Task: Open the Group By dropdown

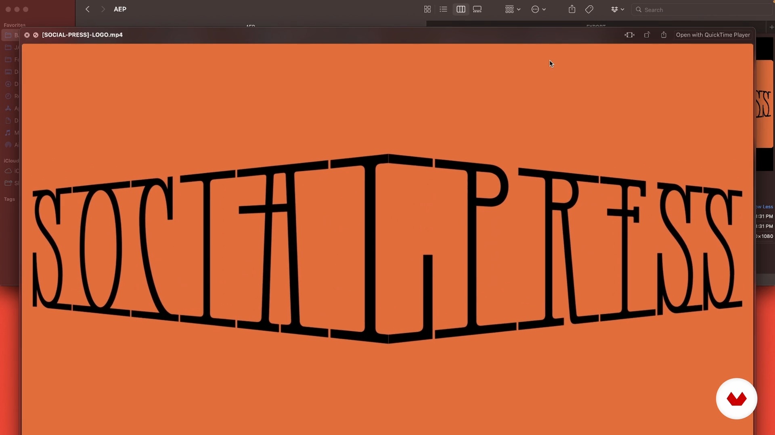Action: (513, 9)
